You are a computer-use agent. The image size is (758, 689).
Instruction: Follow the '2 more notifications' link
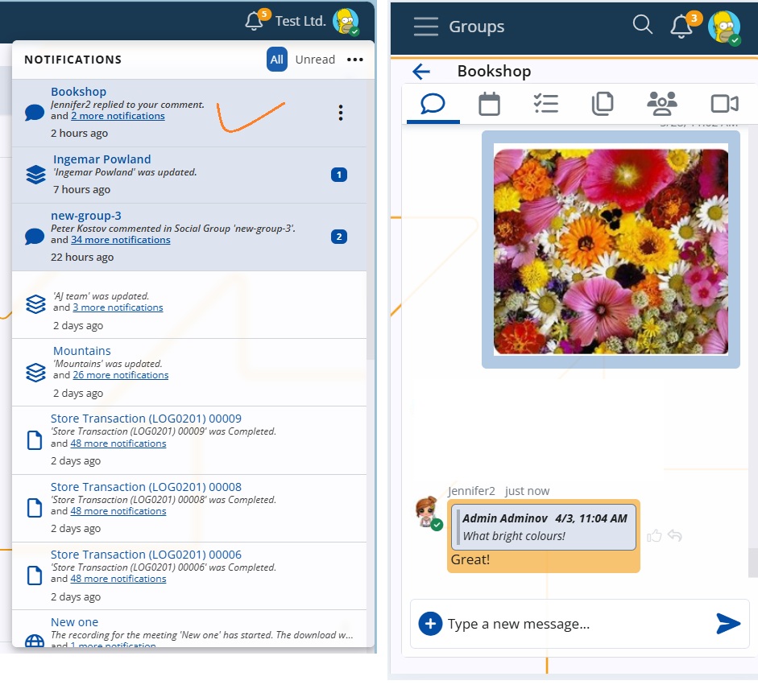[x=118, y=116]
